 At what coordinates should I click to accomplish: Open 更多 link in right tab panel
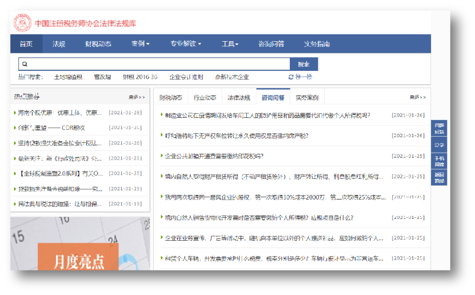coord(418,97)
